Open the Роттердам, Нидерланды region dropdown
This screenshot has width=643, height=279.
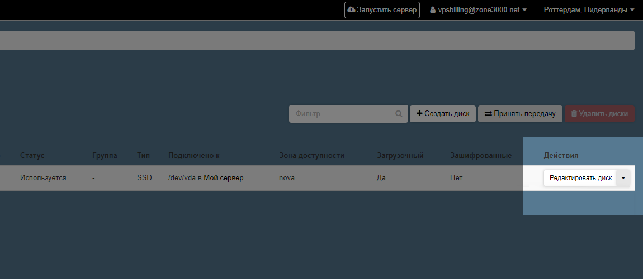click(x=589, y=10)
